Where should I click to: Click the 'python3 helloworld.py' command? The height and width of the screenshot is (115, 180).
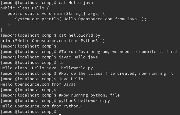pyautogui.click(x=84, y=101)
